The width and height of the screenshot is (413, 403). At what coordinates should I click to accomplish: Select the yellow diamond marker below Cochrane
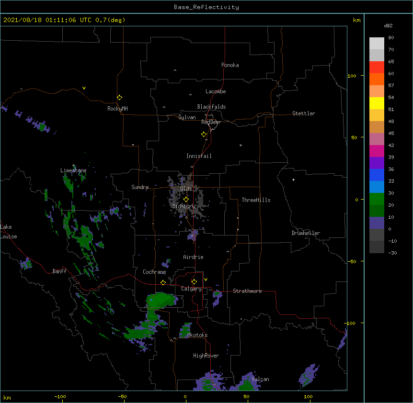click(163, 282)
